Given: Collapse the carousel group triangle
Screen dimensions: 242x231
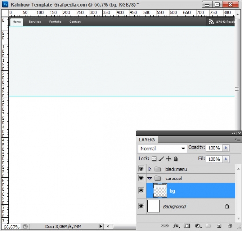Looking at the screenshot, I should [x=150, y=179].
